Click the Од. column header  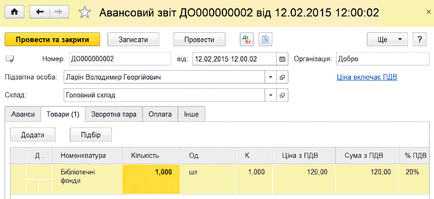[x=208, y=156]
